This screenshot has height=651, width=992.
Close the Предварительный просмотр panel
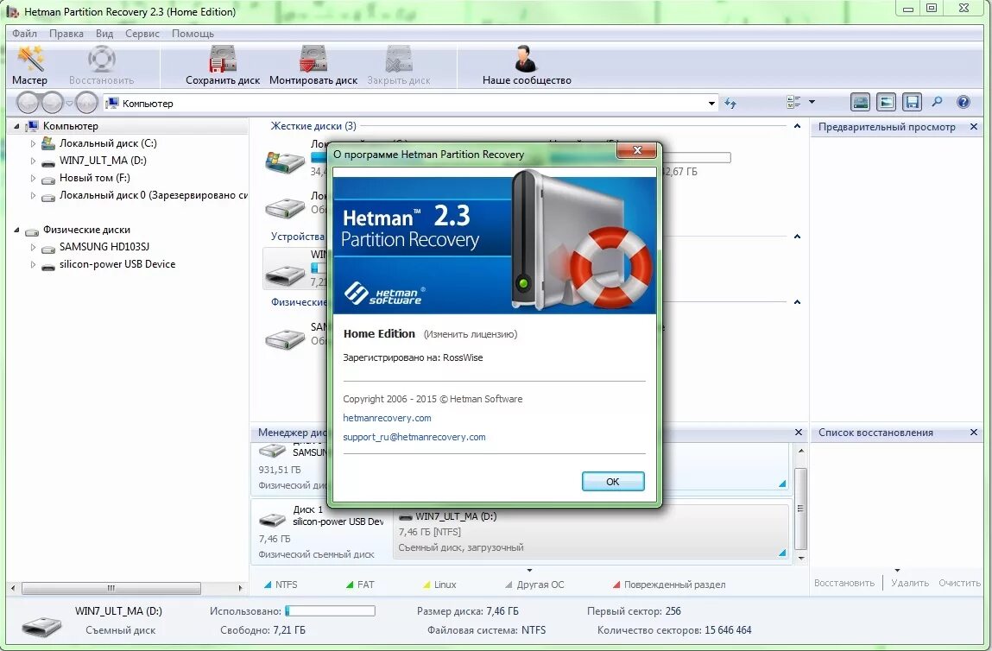point(974,127)
